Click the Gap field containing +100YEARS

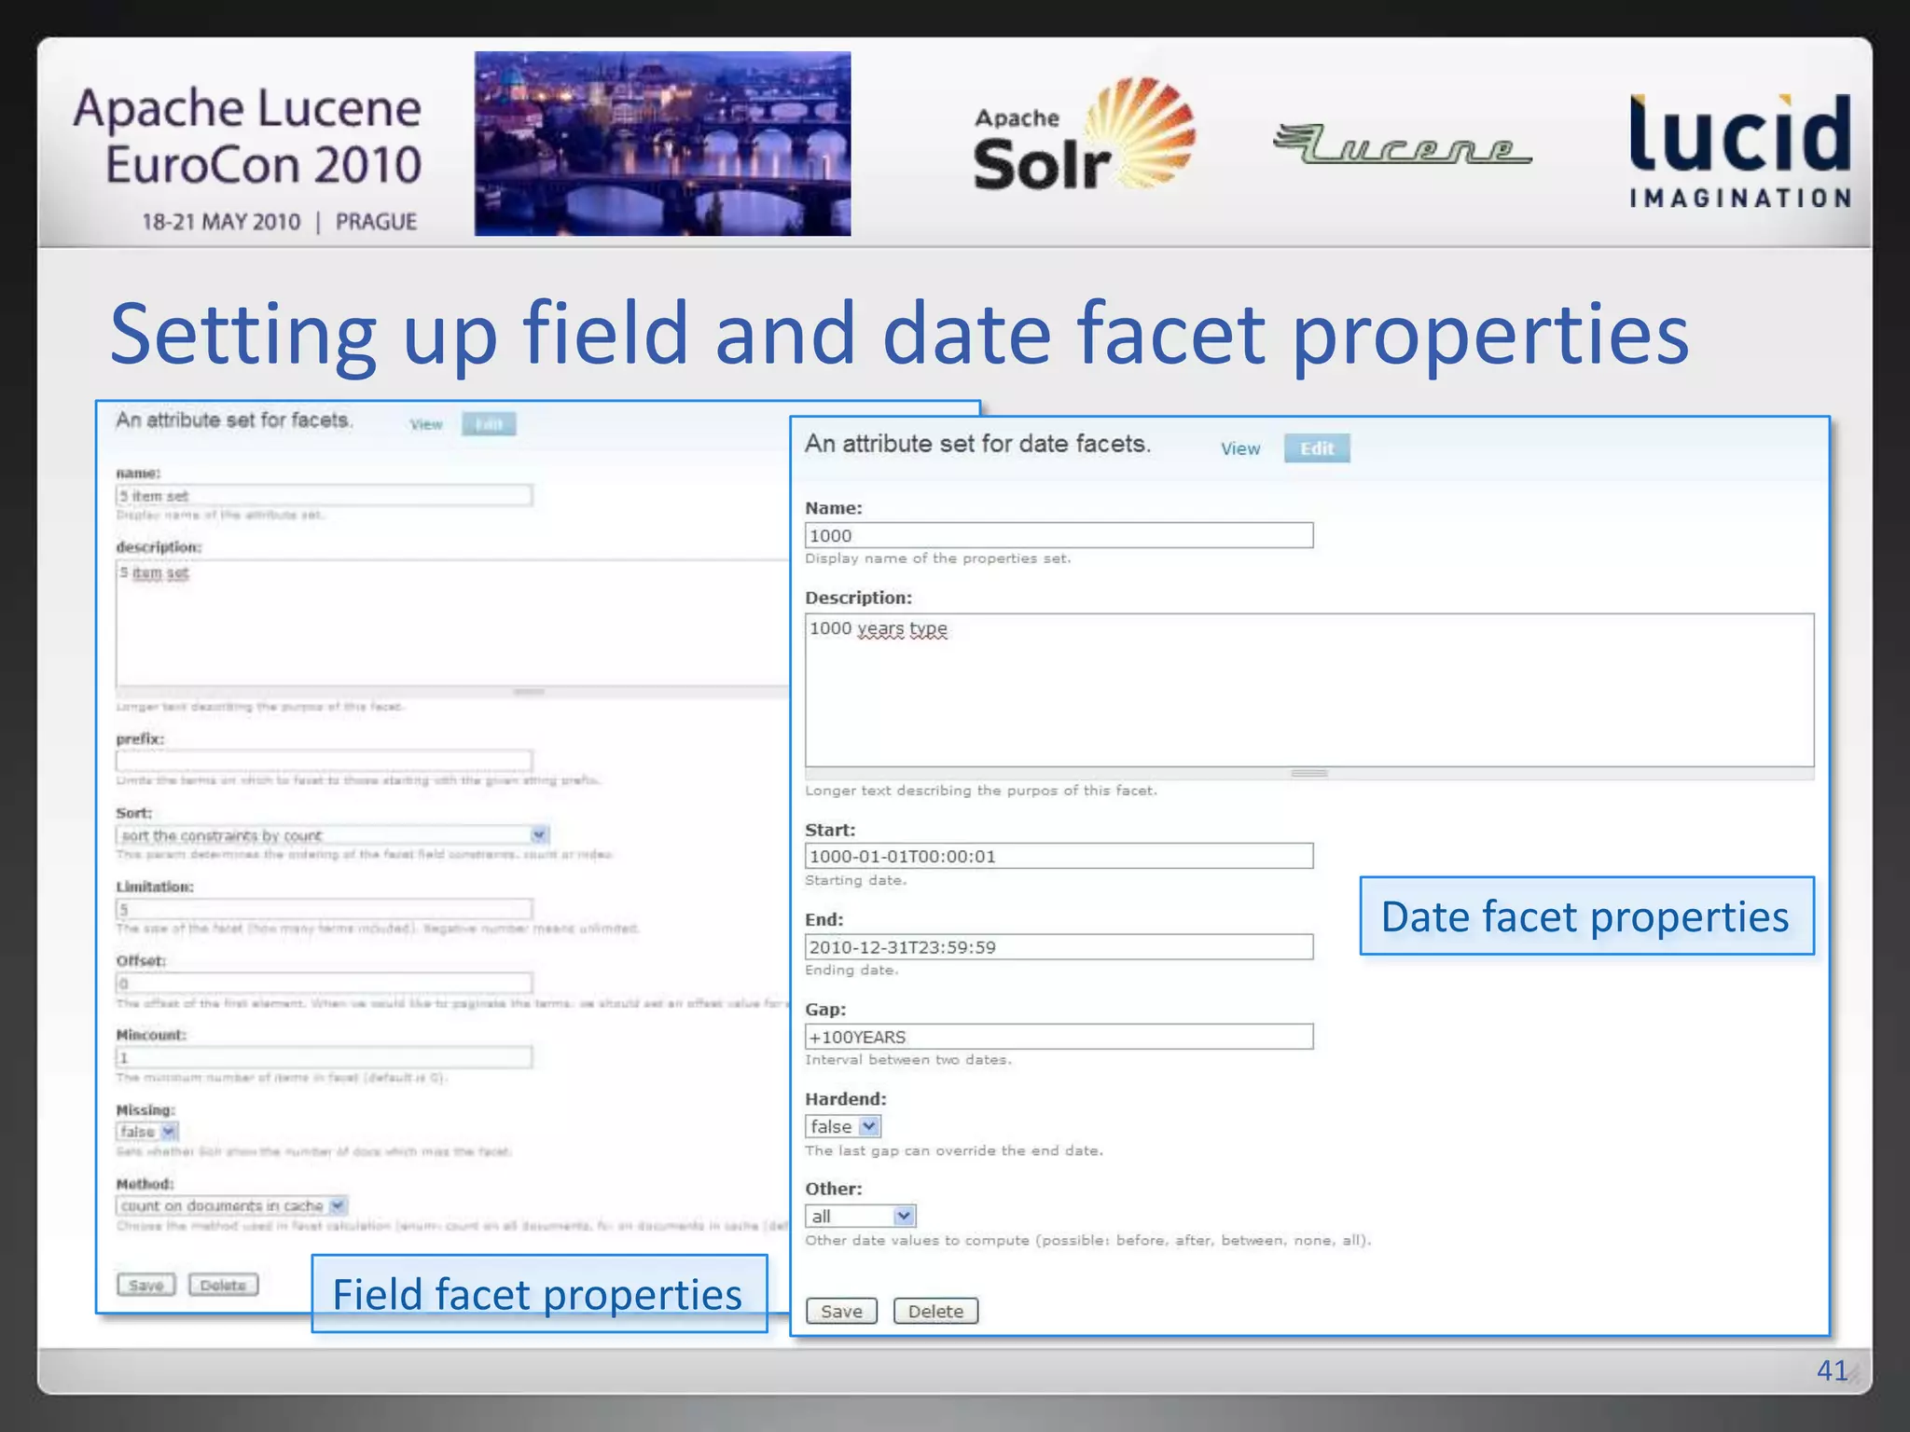tap(1059, 1037)
